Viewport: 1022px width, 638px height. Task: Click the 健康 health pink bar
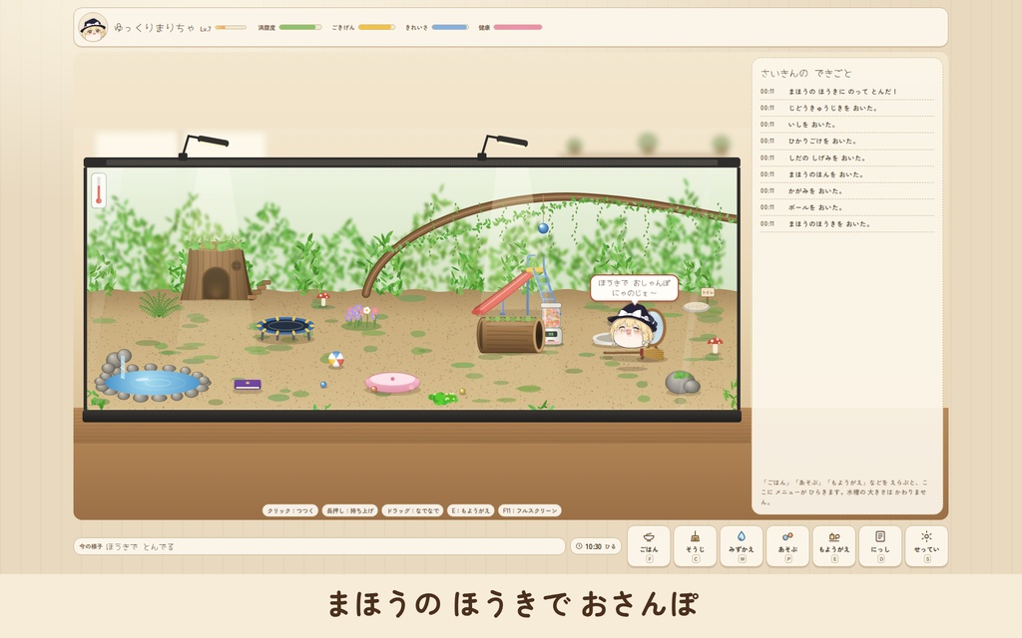[518, 27]
